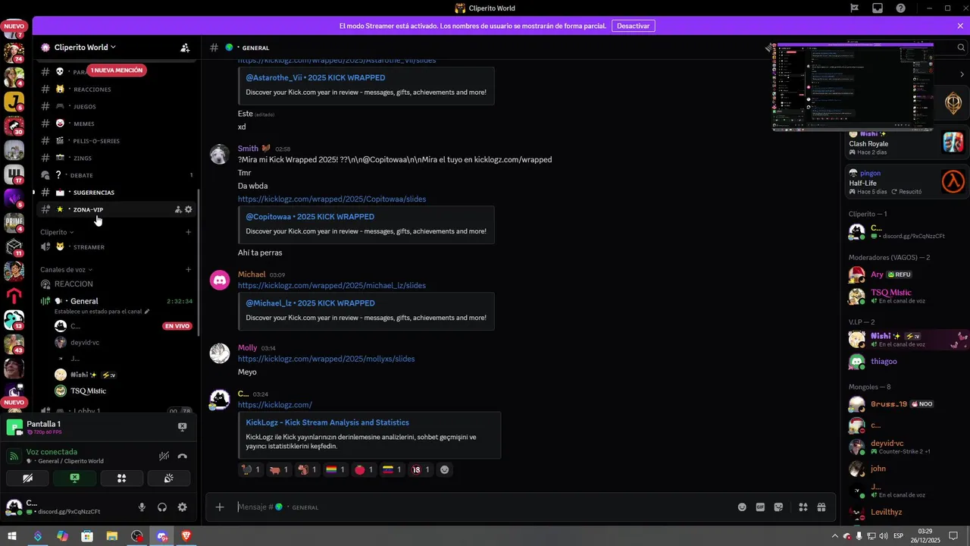The image size is (970, 546).
Task: Click the search magnifier icon
Action: [x=962, y=47]
